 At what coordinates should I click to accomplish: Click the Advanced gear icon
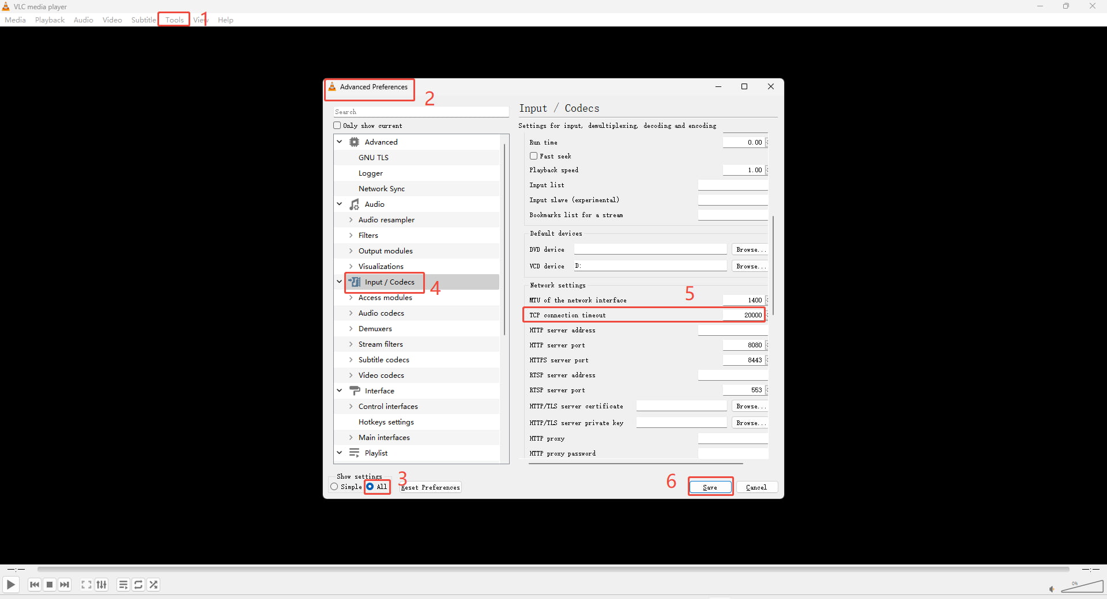pyautogui.click(x=355, y=142)
